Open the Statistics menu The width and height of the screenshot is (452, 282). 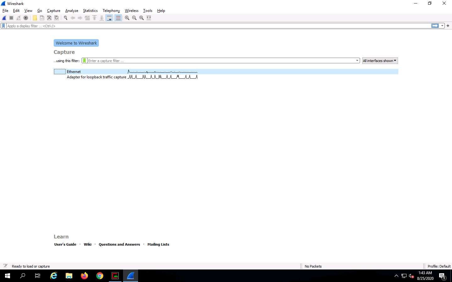[x=90, y=11]
